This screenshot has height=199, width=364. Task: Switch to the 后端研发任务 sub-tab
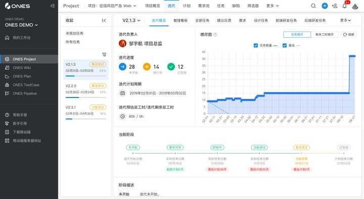[x=315, y=20]
